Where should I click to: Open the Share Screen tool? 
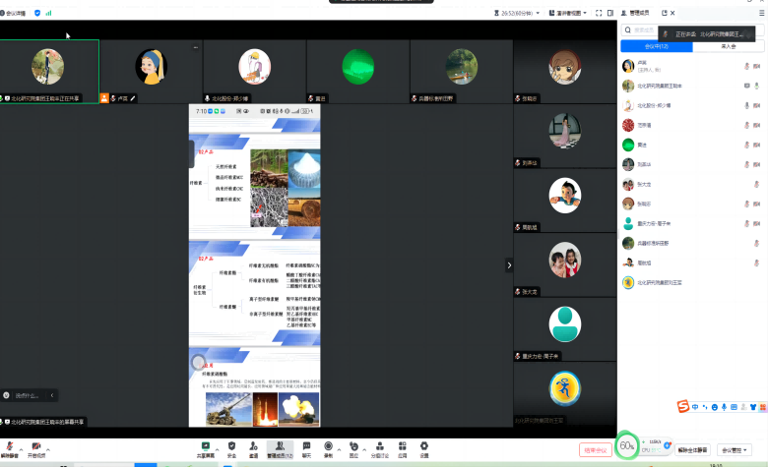coord(205,445)
